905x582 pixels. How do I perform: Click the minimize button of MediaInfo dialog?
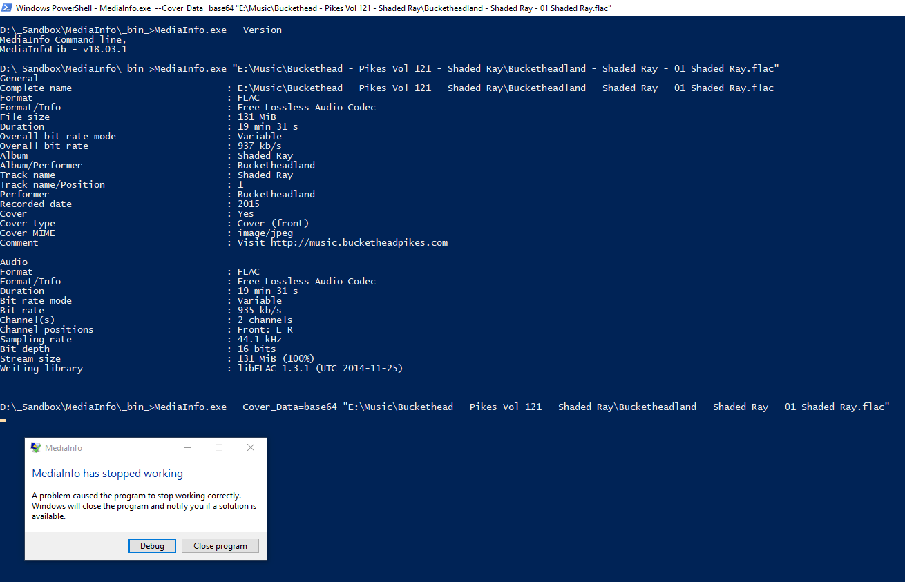188,447
